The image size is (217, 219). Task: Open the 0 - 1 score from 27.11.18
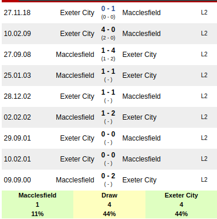point(108,9)
